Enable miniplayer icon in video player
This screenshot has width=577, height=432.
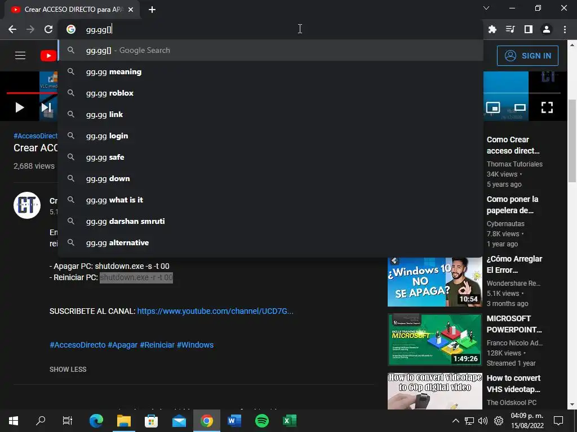pyautogui.click(x=492, y=107)
